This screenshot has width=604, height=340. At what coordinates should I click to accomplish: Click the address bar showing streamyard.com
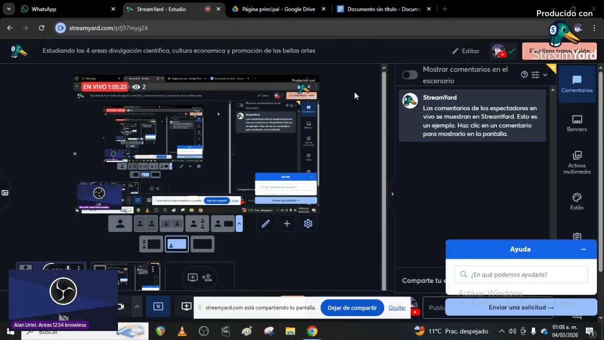tap(302, 28)
